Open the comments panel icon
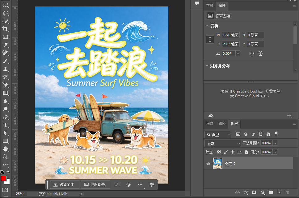 point(197,3)
